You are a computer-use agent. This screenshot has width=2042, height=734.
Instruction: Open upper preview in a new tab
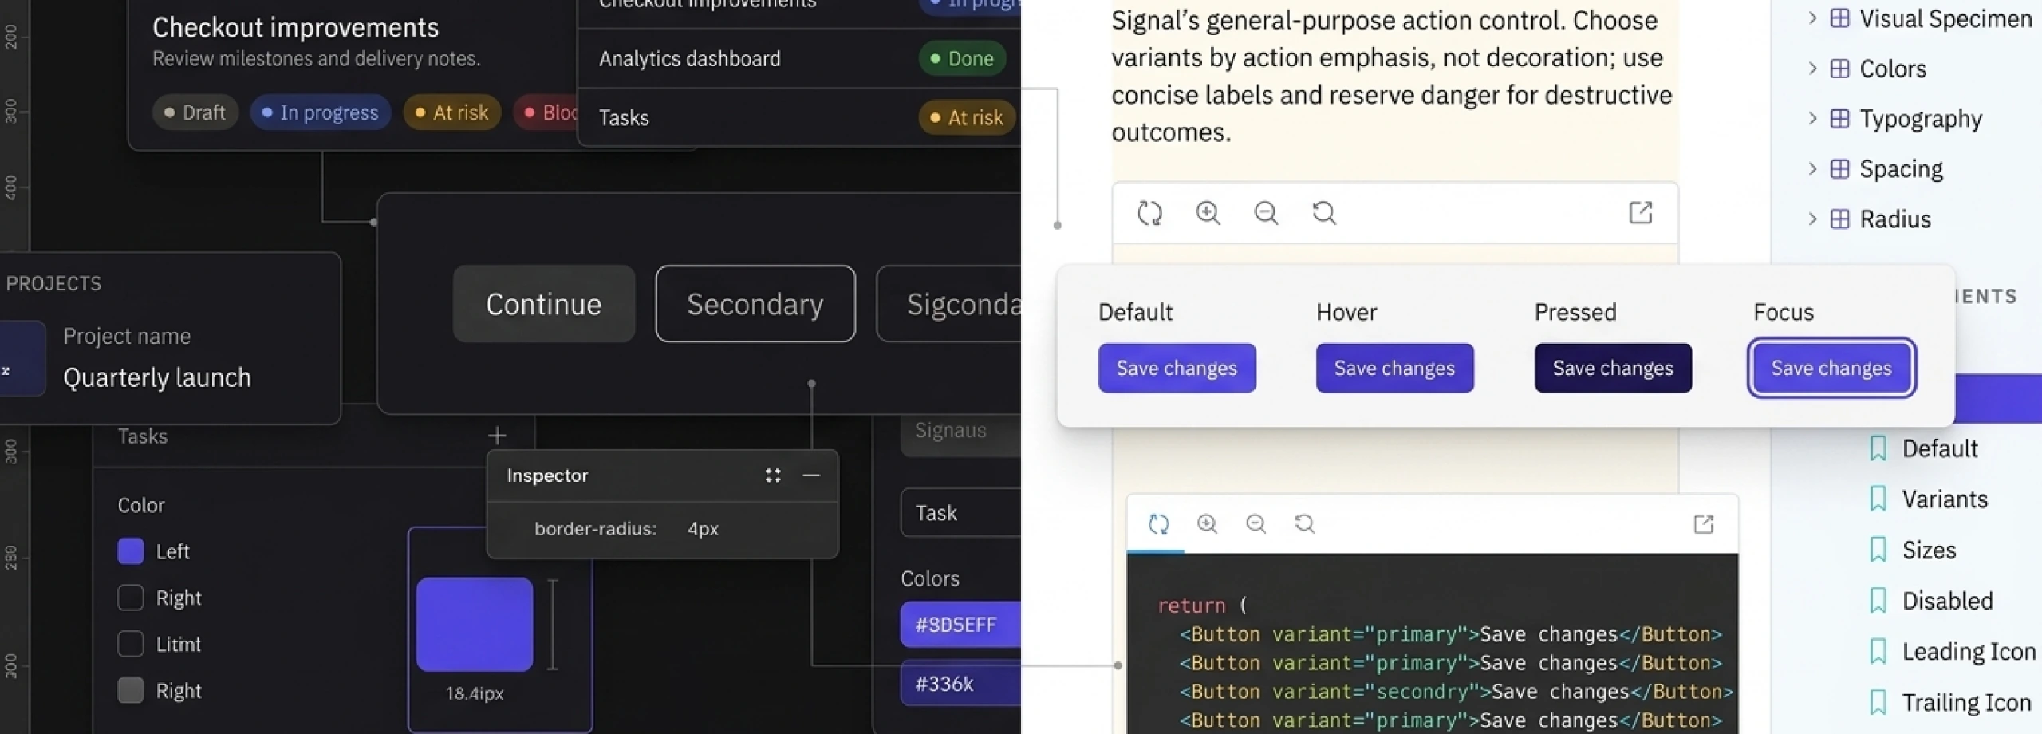pos(1641,213)
